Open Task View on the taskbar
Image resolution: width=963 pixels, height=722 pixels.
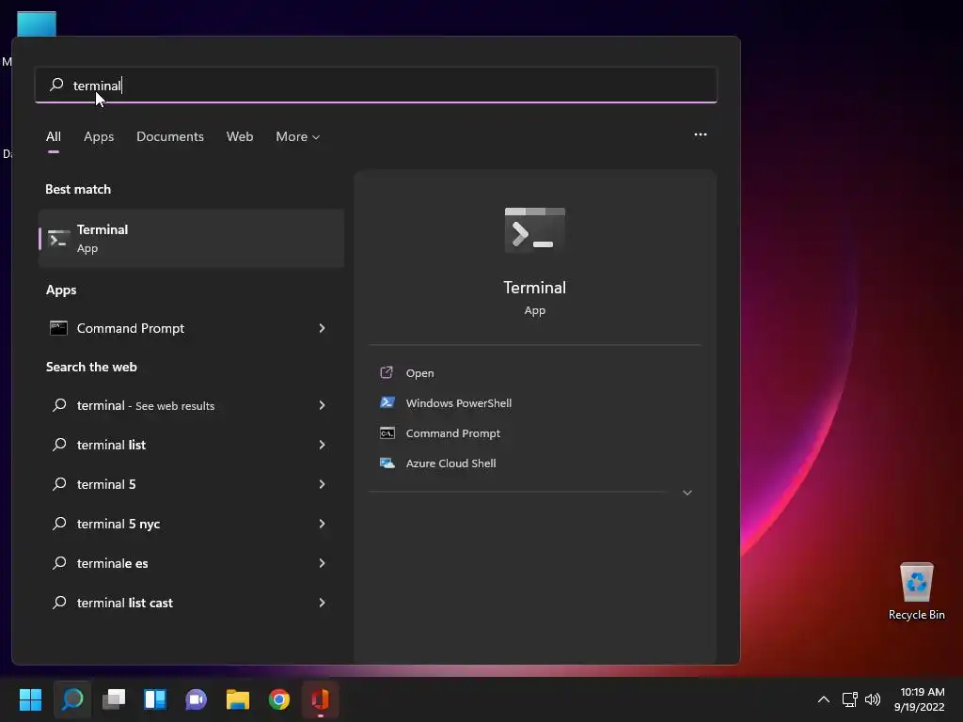(x=114, y=699)
